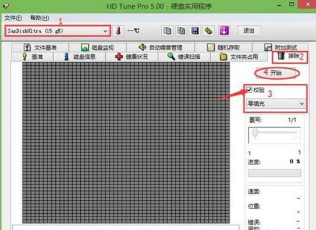Open the 零填充 erase method dropdown
The width and height of the screenshot is (316, 230).
click(x=275, y=104)
